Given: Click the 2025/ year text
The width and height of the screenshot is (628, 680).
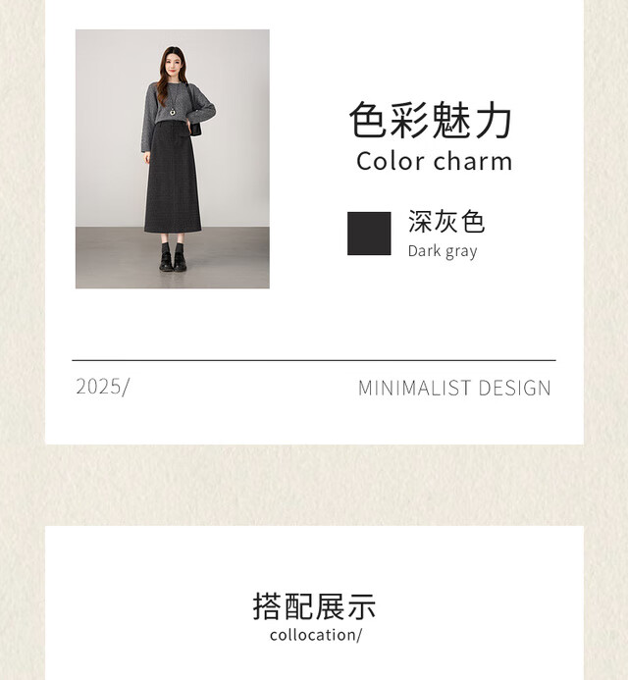Looking at the screenshot, I should click(x=103, y=387).
